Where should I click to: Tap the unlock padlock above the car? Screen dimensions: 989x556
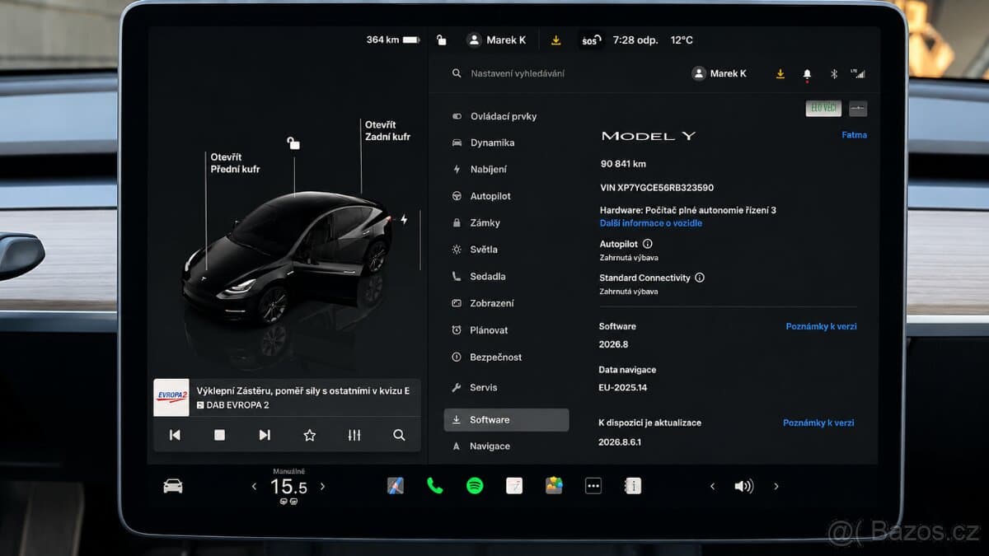pyautogui.click(x=293, y=143)
